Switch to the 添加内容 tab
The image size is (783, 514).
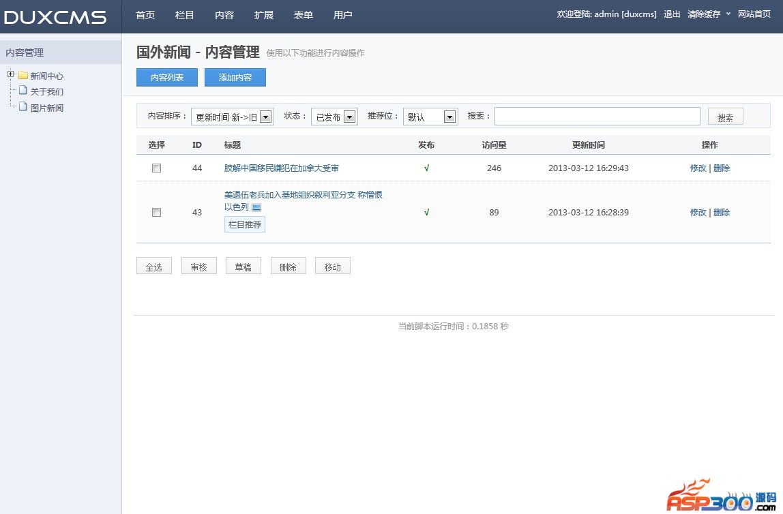(x=235, y=77)
